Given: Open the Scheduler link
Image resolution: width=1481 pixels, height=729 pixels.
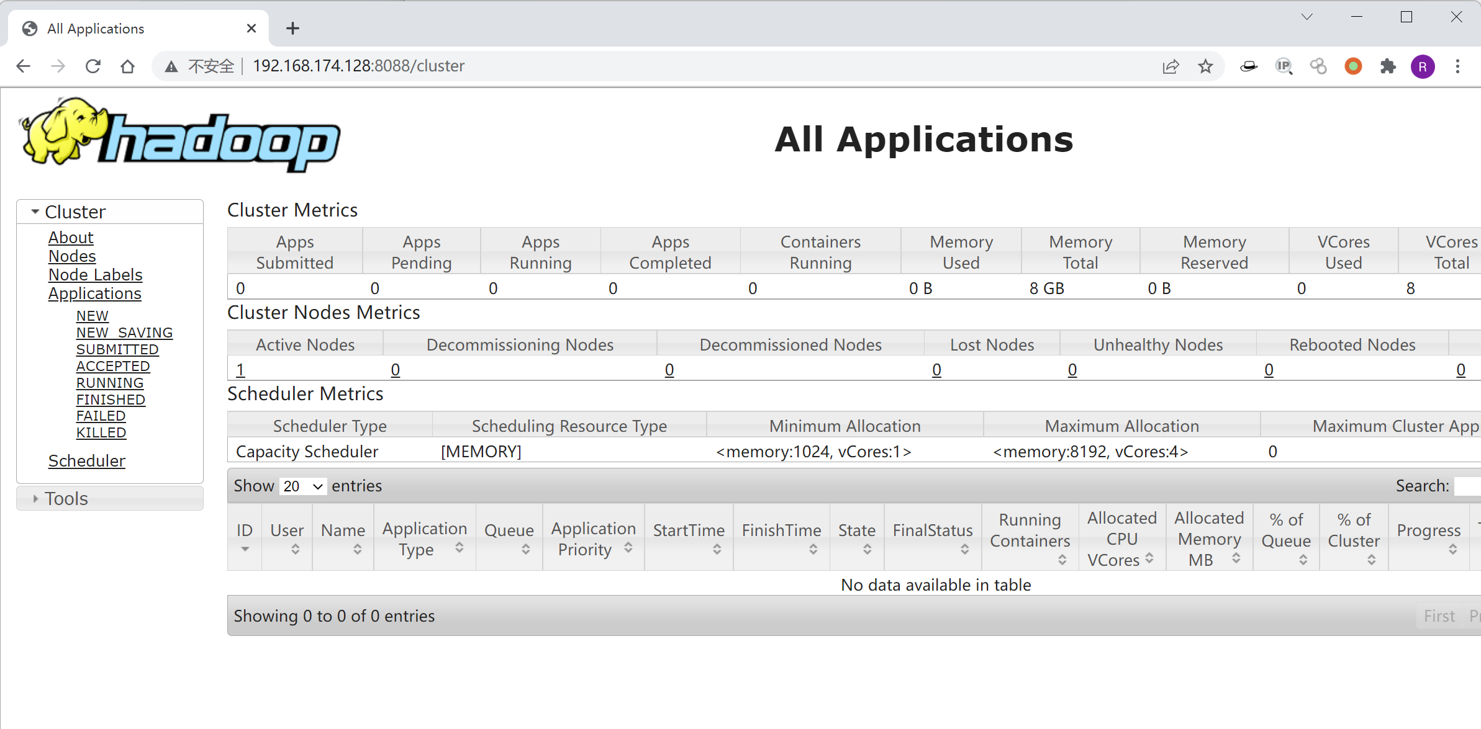Looking at the screenshot, I should tap(87, 461).
